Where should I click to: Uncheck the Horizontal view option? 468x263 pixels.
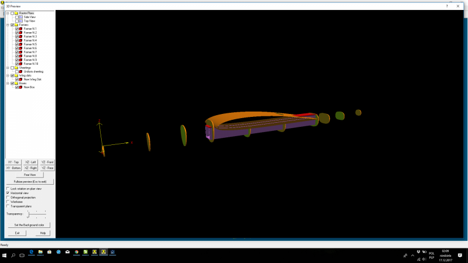(8, 193)
